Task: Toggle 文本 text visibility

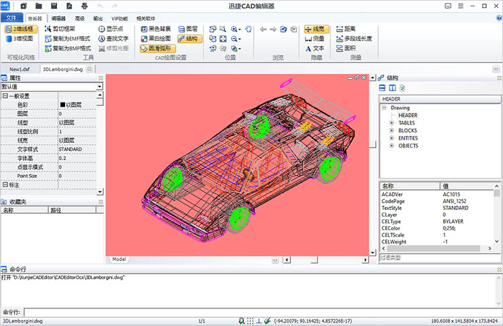Action: pos(315,48)
